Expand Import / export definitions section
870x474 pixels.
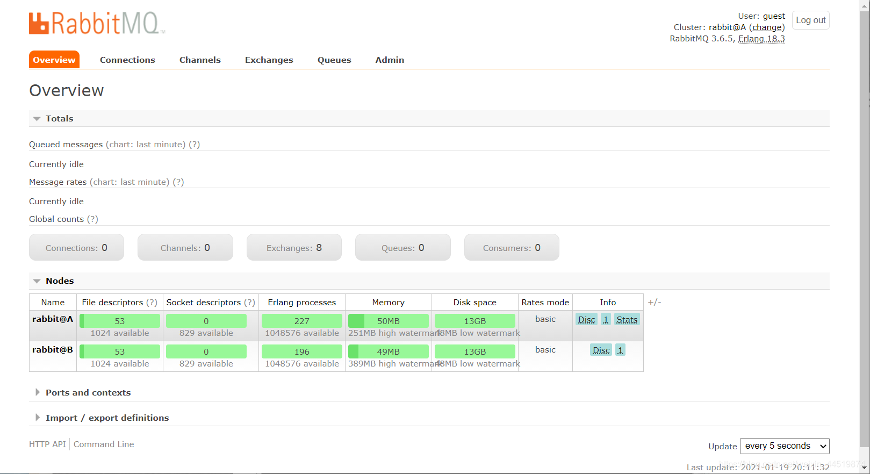[107, 418]
